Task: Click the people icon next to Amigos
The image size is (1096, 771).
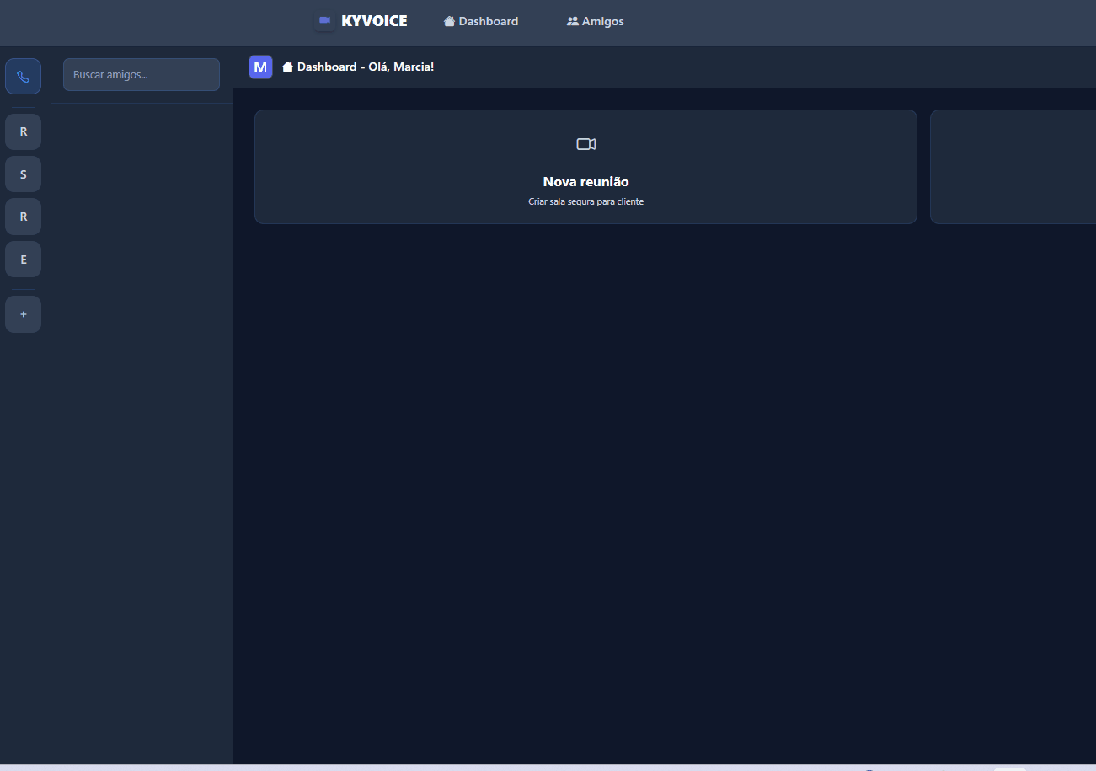Action: pyautogui.click(x=573, y=22)
